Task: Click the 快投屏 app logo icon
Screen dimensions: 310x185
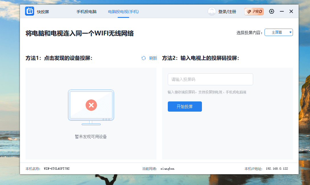Action: click(30, 11)
